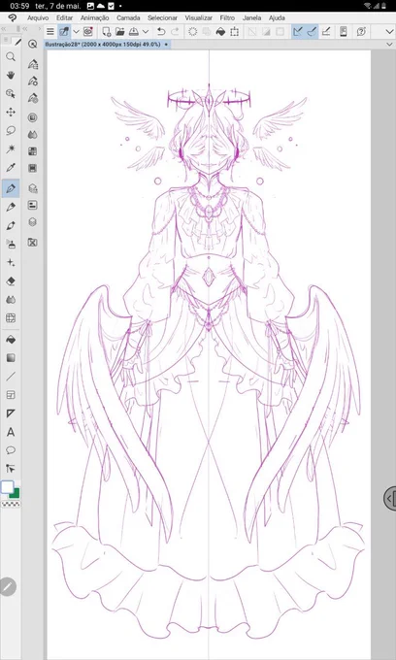Select the Move layer tool
396x660 pixels.
click(x=11, y=112)
